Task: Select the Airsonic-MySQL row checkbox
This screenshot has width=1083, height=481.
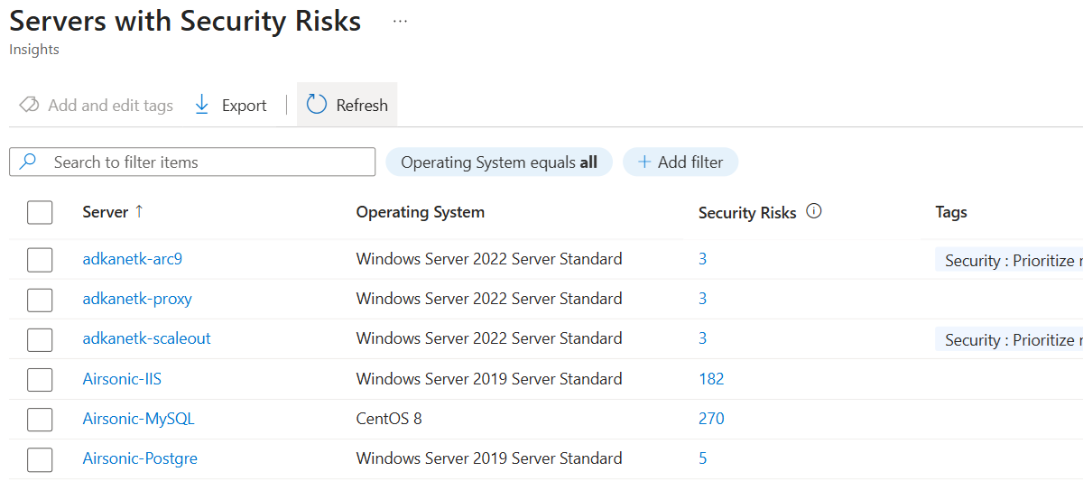Action: (40, 420)
